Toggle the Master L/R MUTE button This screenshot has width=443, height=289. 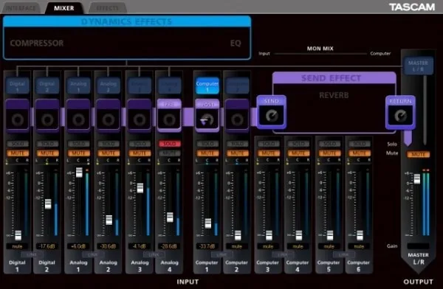(419, 154)
